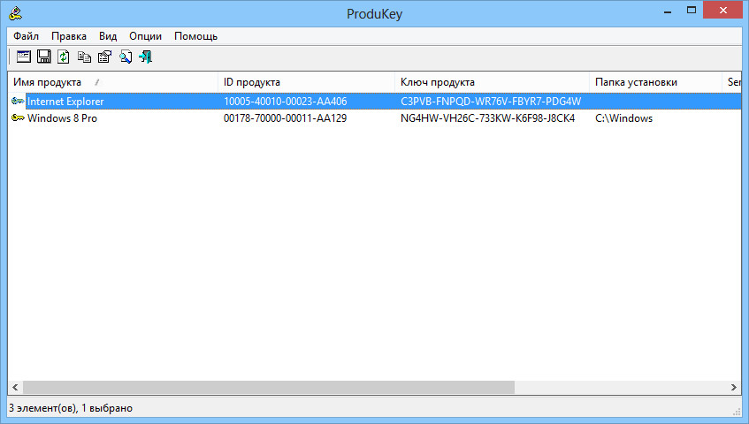Click the key icon beside Internet Explorer
Viewport: 749px width, 424px height.
click(x=19, y=101)
